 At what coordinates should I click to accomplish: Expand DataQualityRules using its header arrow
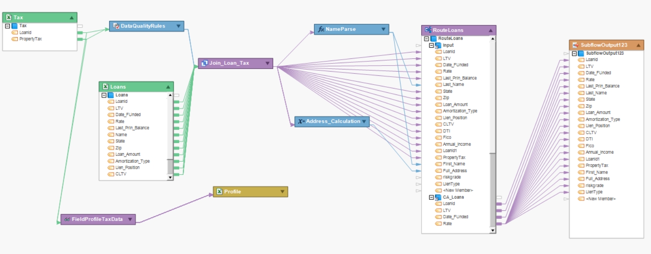coord(178,26)
